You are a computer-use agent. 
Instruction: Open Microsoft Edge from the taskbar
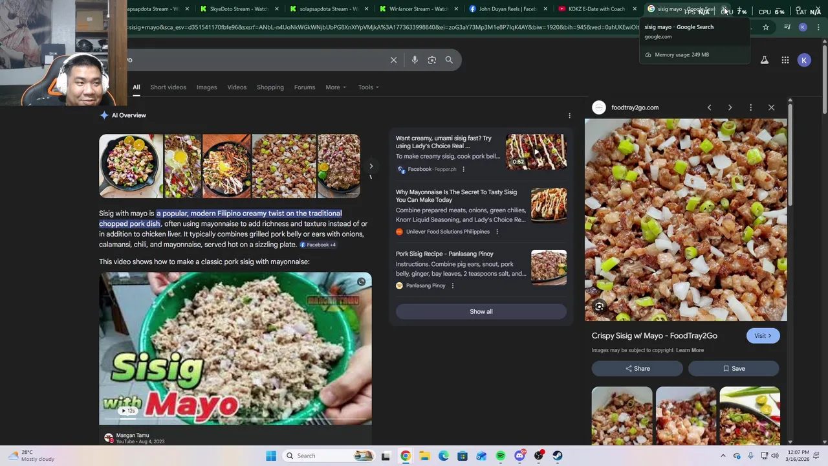pyautogui.click(x=444, y=456)
